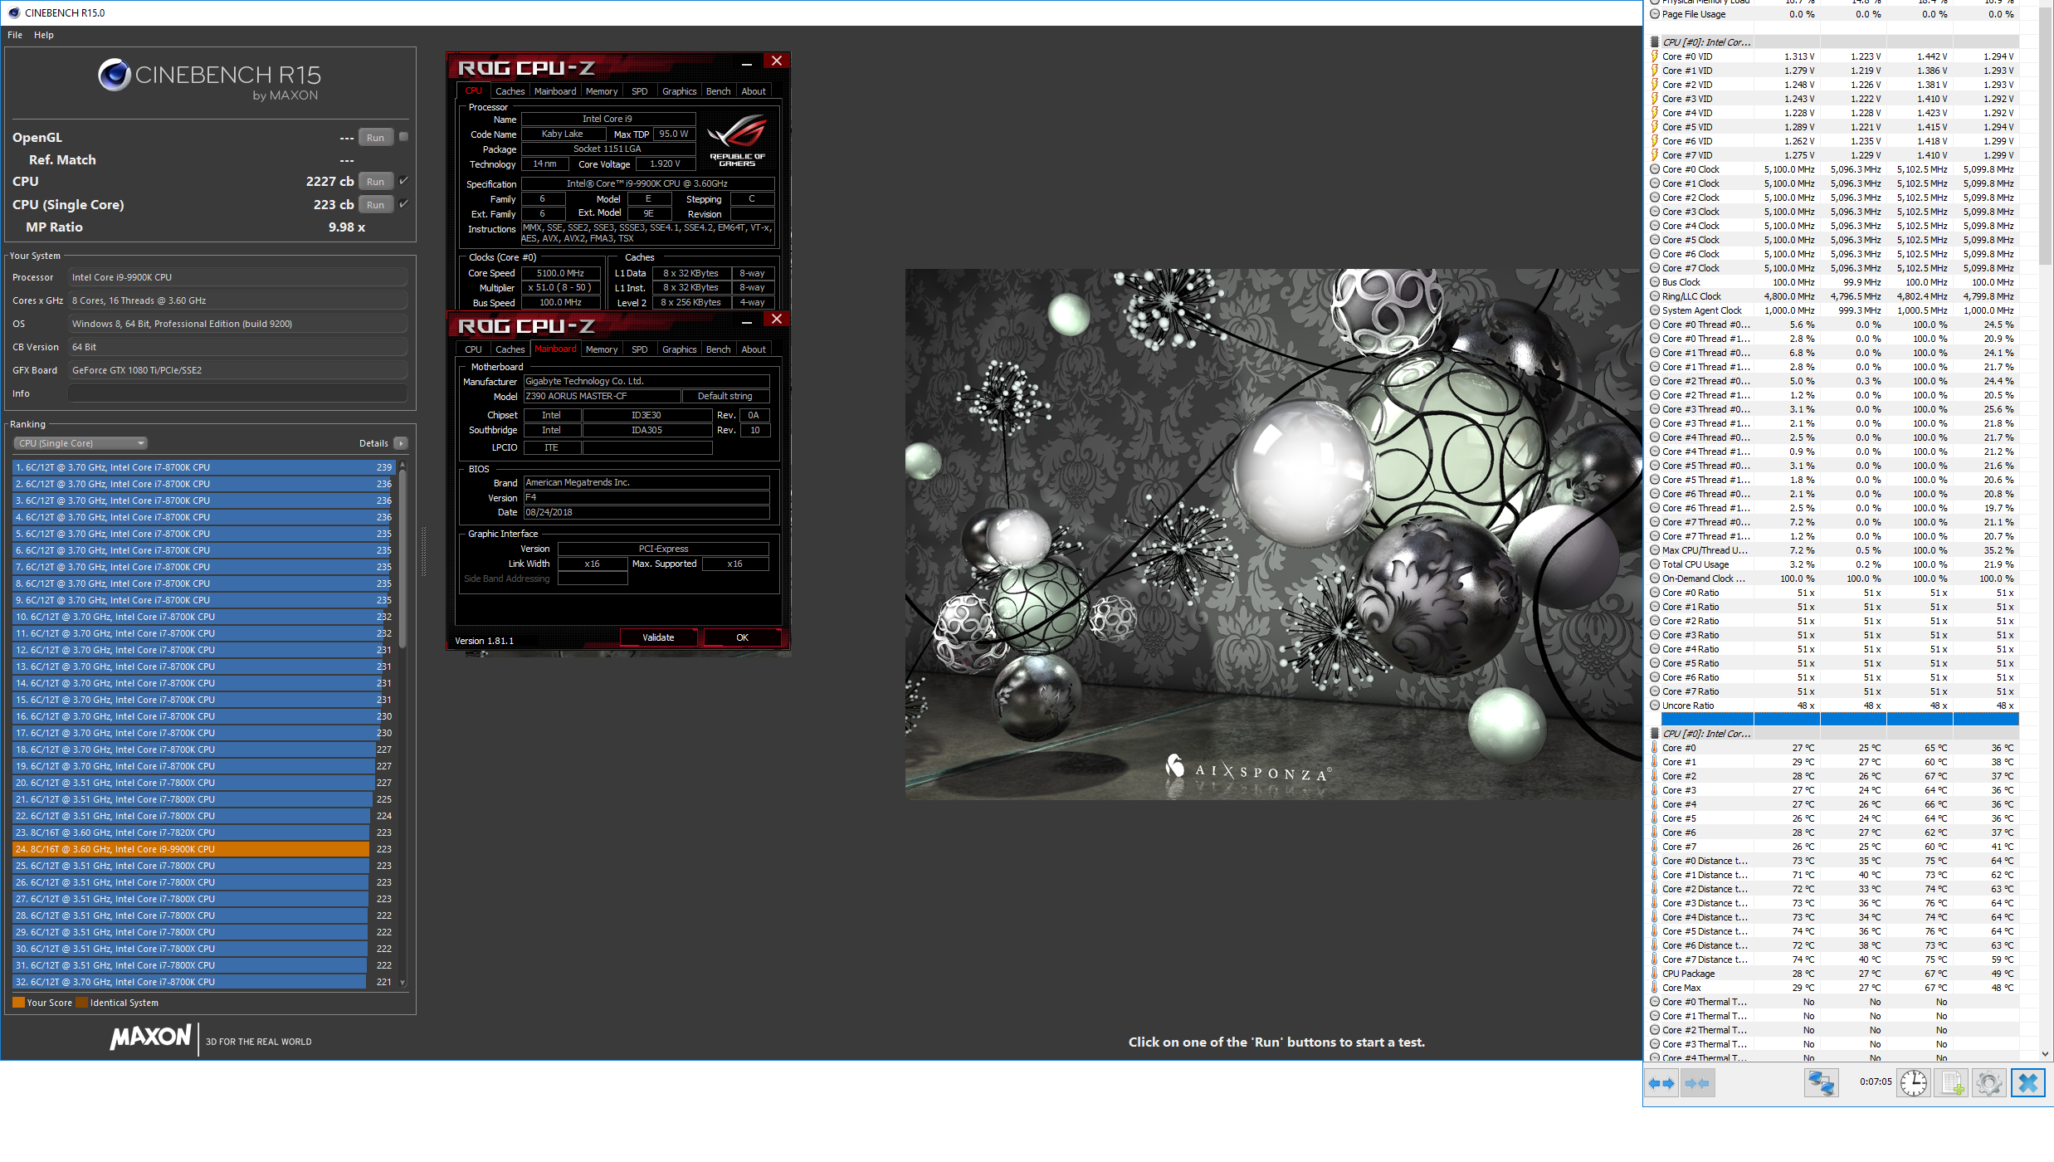Click OK button in CPU-Z
The image size is (2054, 1162).
click(x=742, y=637)
